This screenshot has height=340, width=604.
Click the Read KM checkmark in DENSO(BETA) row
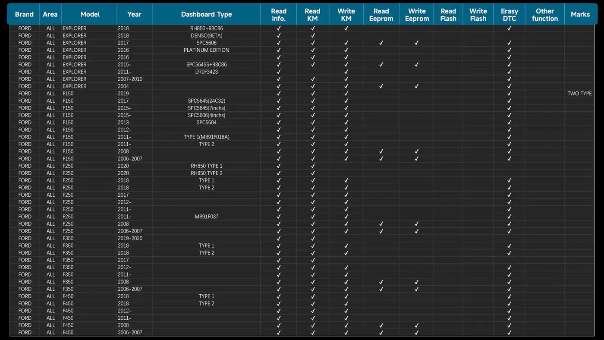(313, 36)
